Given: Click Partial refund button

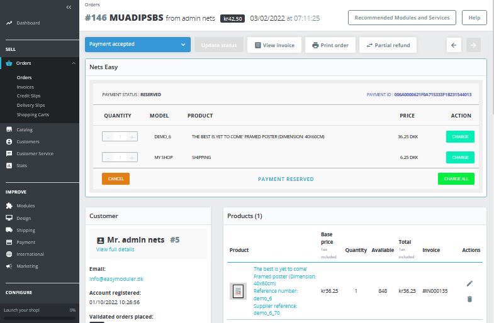Looking at the screenshot, I should [x=388, y=45].
